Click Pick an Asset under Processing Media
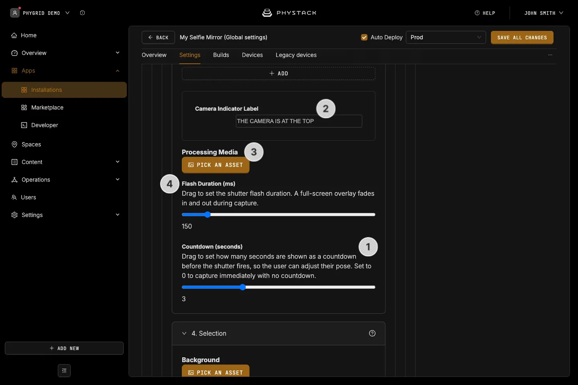Viewport: 578px width, 385px height. pos(216,165)
